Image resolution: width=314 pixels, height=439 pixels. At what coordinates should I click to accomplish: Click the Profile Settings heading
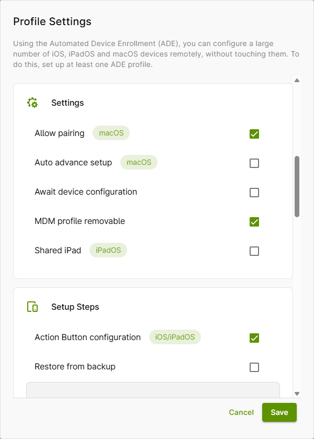coord(51,21)
